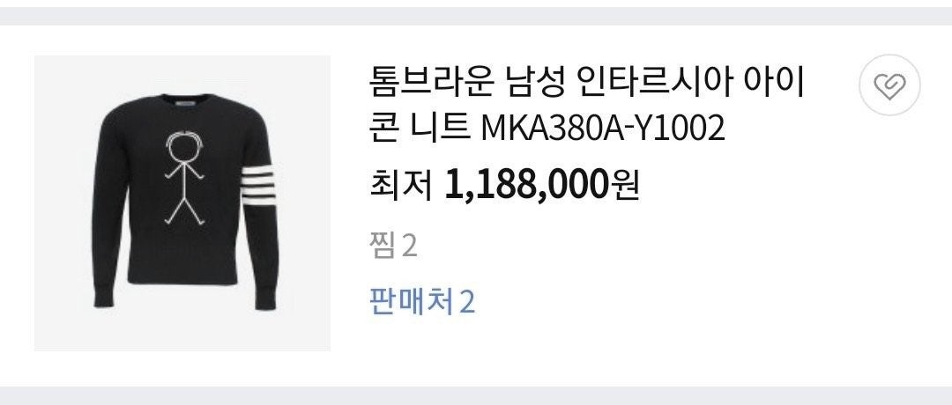Click the gray divider bar above the card
Image resolution: width=952 pixels, height=405 pixels.
point(476,17)
